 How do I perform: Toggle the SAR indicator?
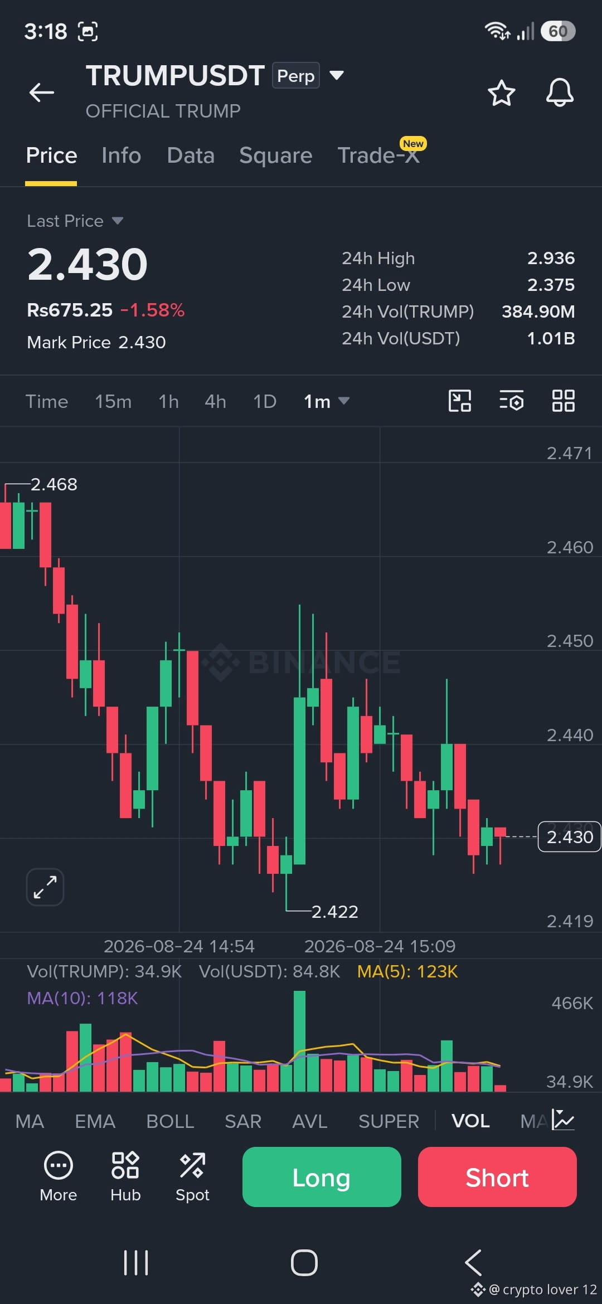243,1121
